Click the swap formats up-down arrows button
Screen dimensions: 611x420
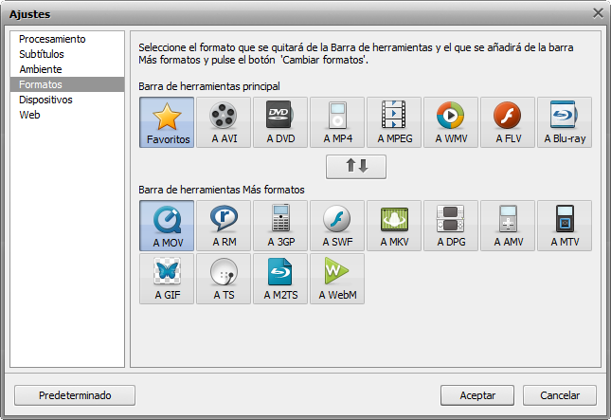[x=356, y=167]
